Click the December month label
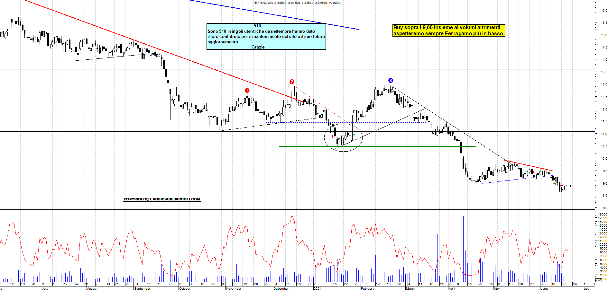The image size is (608, 290). 281,288
